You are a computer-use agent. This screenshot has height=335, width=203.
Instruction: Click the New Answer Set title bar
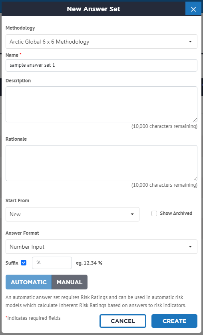point(94,9)
